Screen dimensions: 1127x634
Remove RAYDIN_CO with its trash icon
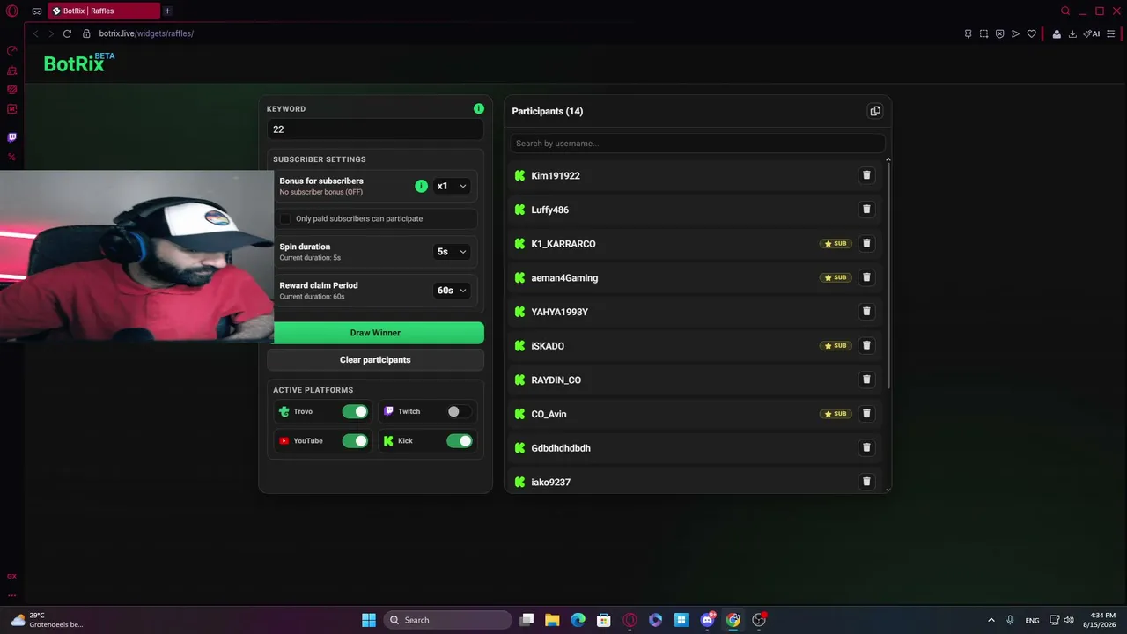click(866, 380)
